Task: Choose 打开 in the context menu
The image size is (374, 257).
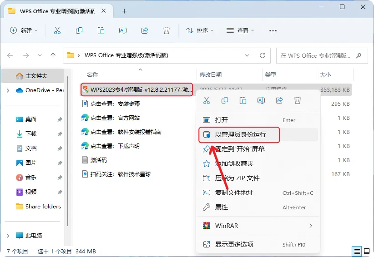Action: point(258,120)
